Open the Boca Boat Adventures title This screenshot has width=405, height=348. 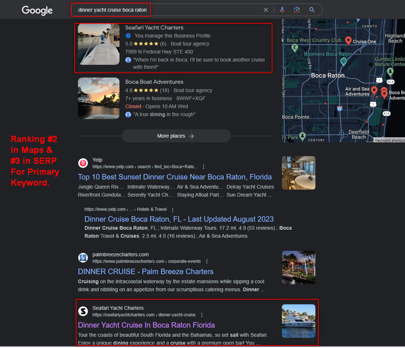154,82
